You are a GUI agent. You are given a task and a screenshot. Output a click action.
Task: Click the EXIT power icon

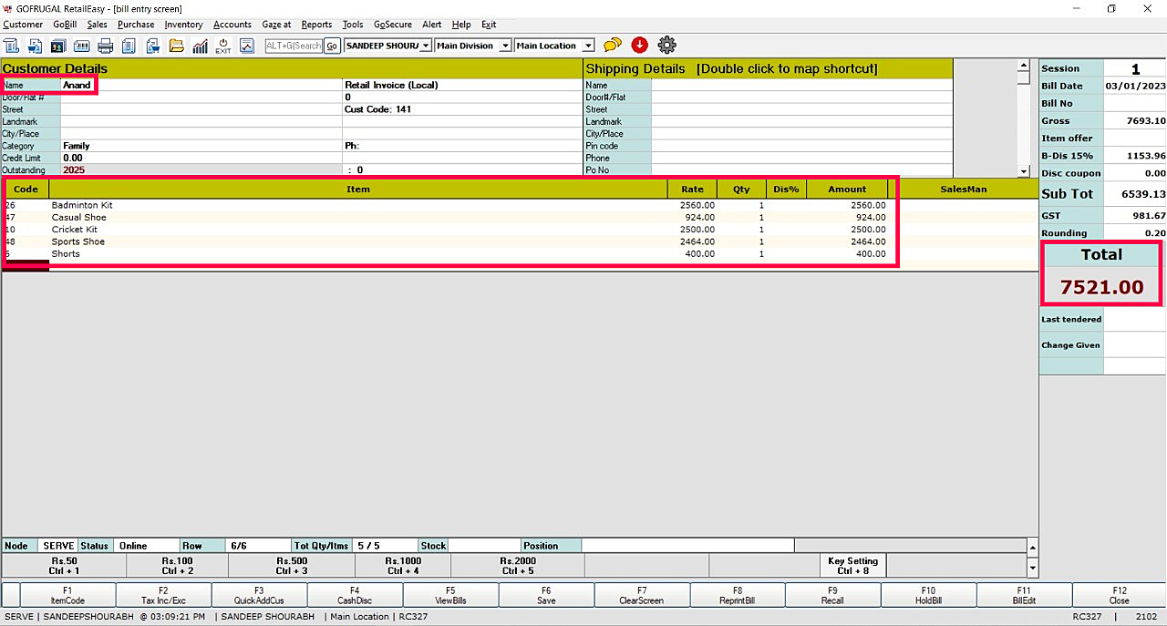tap(223, 46)
